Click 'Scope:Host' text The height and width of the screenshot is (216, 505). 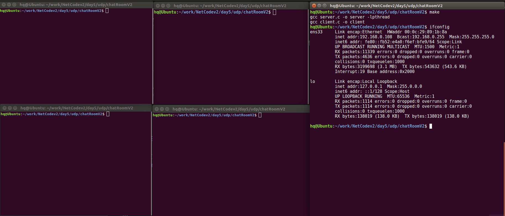397,91
